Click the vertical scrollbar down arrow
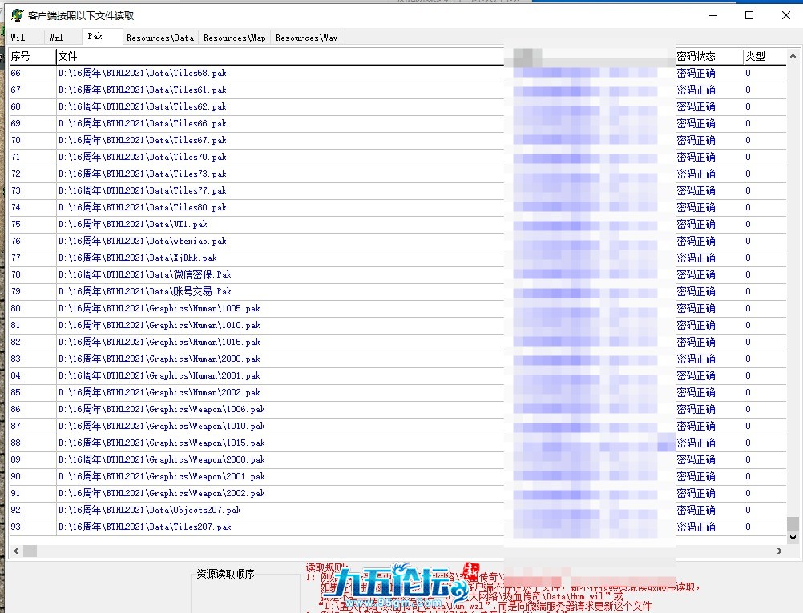The width and height of the screenshot is (803, 613). [793, 537]
